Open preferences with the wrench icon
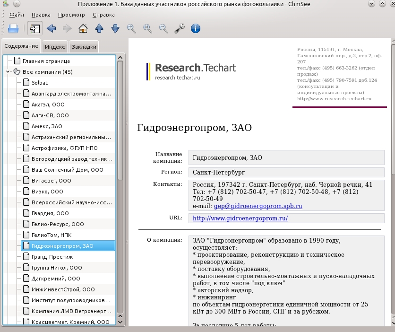The width and height of the screenshot is (395, 332). coord(180,28)
